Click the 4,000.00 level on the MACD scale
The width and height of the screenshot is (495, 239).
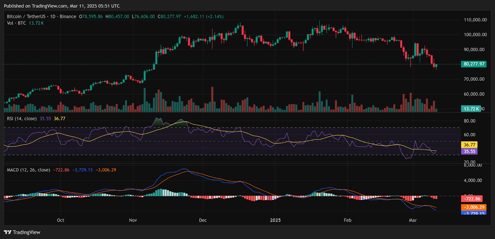(x=473, y=180)
